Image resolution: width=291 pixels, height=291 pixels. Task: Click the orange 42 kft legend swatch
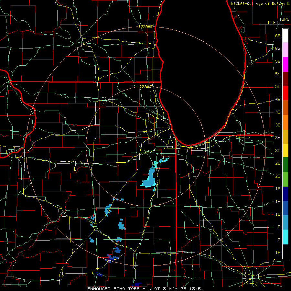pyautogui.click(x=286, y=122)
